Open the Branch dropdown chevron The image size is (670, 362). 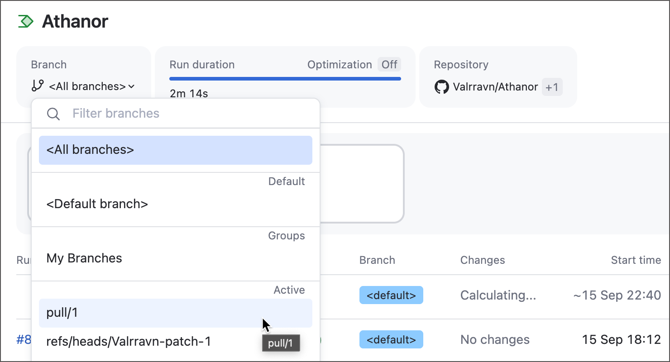pyautogui.click(x=131, y=86)
